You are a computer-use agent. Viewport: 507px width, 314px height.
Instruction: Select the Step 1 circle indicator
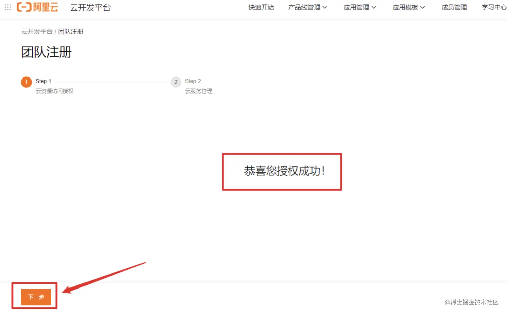[26, 82]
